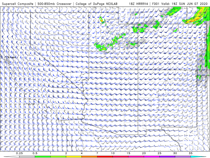The width and height of the screenshot is (210, 158).
Task: Click the colorbar label 1
Action: (50, 153)
